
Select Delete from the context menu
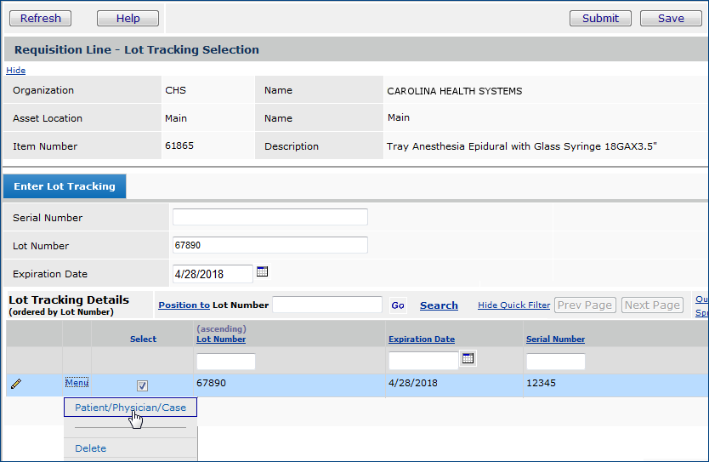click(x=91, y=448)
